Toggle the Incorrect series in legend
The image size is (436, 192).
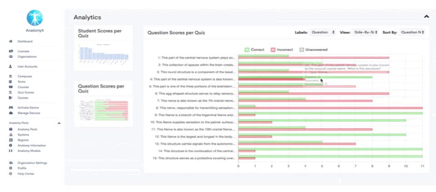[x=280, y=50]
